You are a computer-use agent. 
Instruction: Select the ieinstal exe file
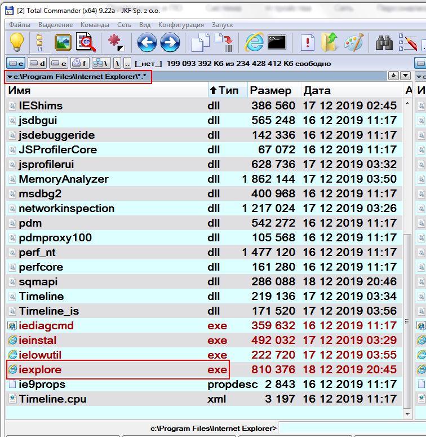click(204, 340)
